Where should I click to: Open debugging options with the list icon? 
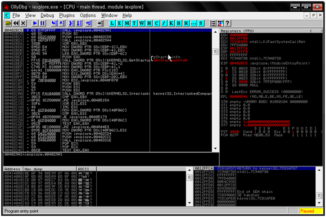tap(212, 23)
